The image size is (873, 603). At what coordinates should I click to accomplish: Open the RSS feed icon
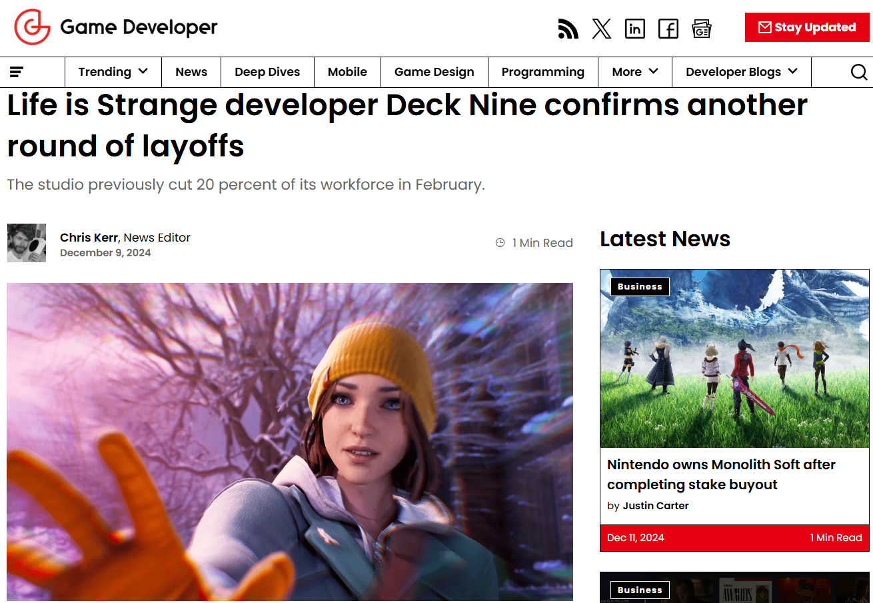(568, 29)
